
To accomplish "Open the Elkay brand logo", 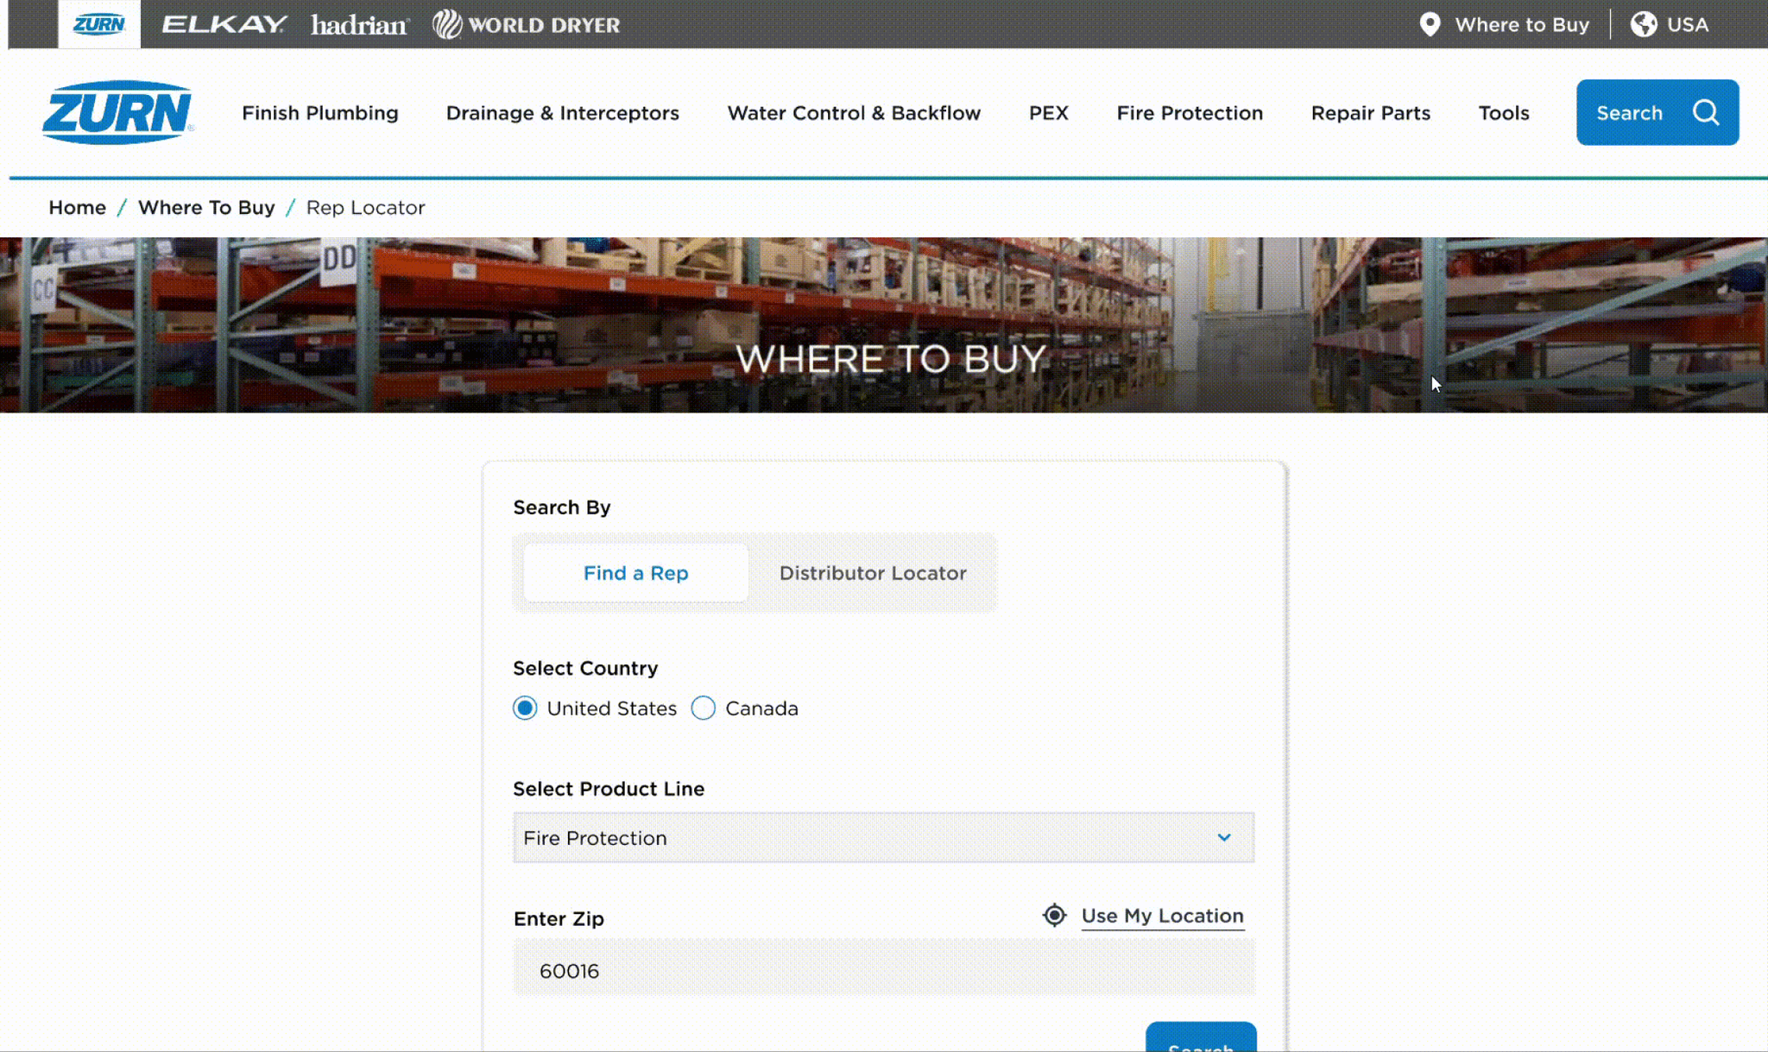I will tap(224, 24).
